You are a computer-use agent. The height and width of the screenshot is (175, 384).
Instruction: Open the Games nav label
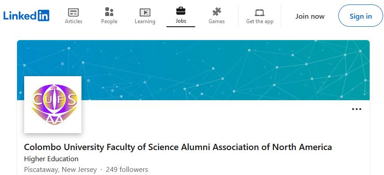pos(217,21)
